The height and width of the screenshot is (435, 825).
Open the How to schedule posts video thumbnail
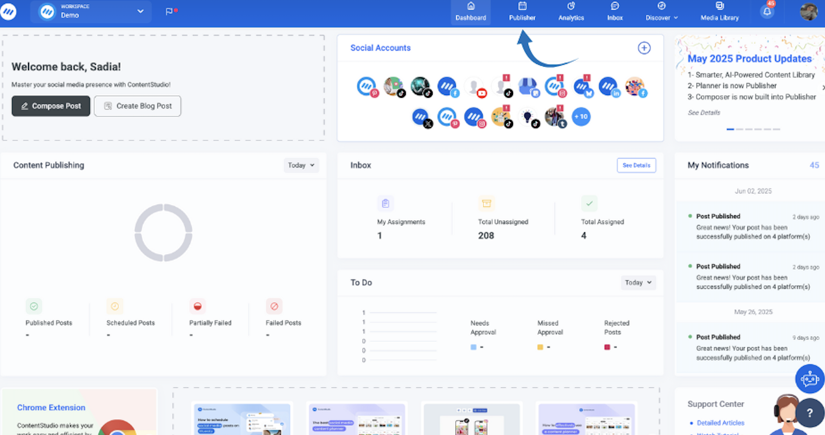(x=242, y=420)
